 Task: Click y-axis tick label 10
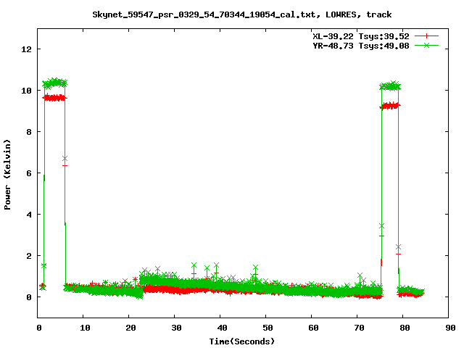tap(26, 91)
